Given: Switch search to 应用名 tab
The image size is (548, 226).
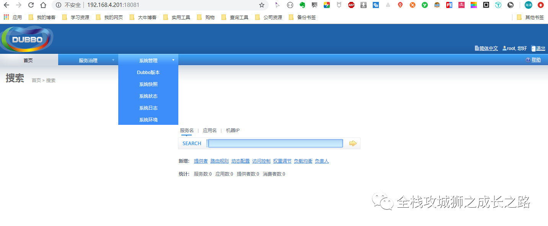Looking at the screenshot, I should (x=210, y=131).
